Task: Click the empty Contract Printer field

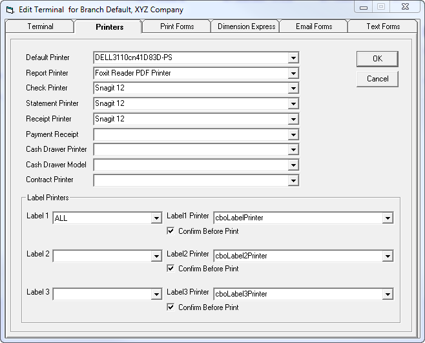Action: [x=196, y=180]
